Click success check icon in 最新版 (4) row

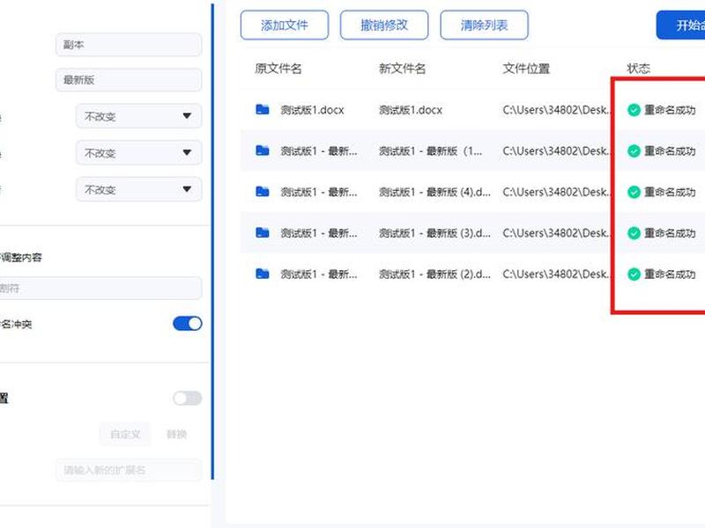coord(634,192)
